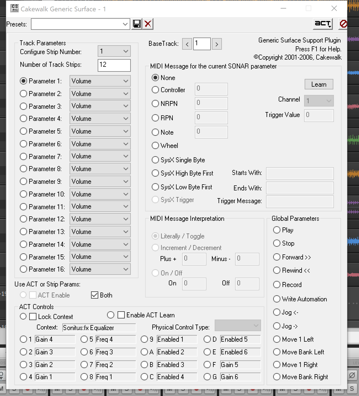
Task: Click the Cakewalk Generic Surface title bar icon
Action: [14, 9]
